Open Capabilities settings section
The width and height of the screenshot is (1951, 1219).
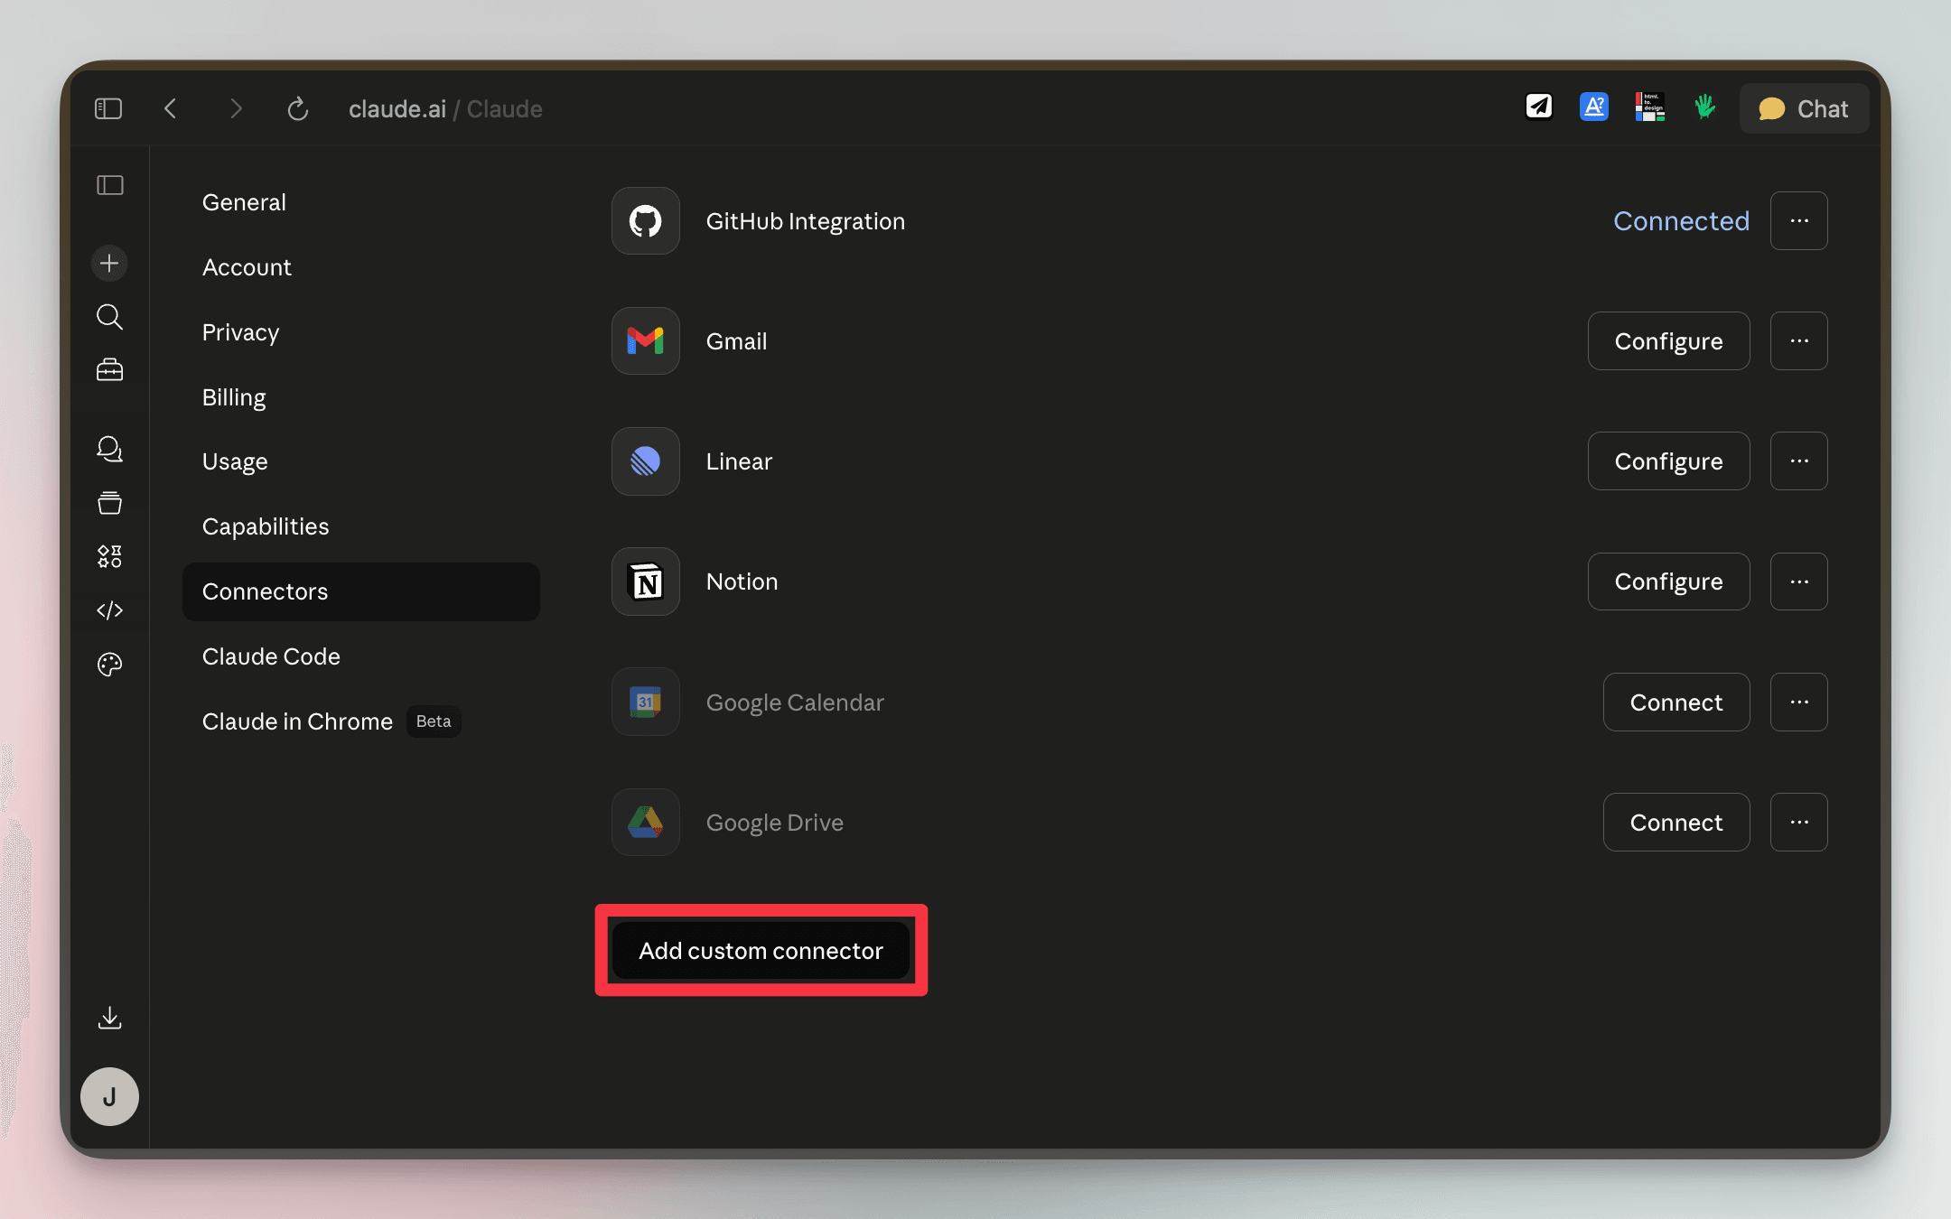pyautogui.click(x=361, y=526)
